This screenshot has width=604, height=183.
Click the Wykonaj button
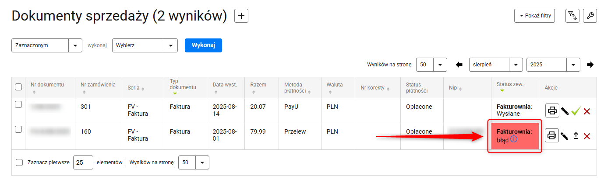[x=203, y=45]
